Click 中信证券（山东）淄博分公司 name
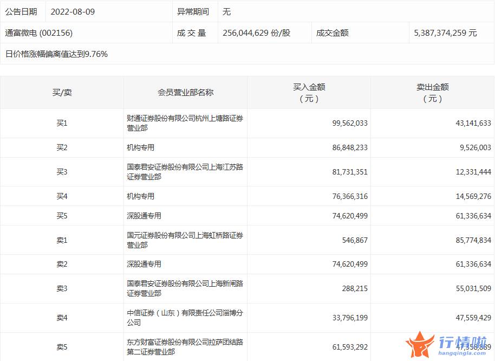The width and height of the screenshot is (495, 361). [185, 318]
